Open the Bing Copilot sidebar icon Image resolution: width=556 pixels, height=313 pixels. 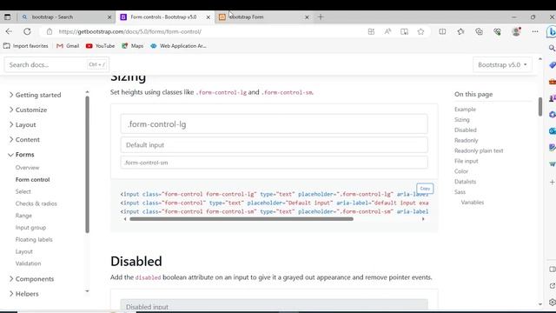pyautogui.click(x=552, y=31)
